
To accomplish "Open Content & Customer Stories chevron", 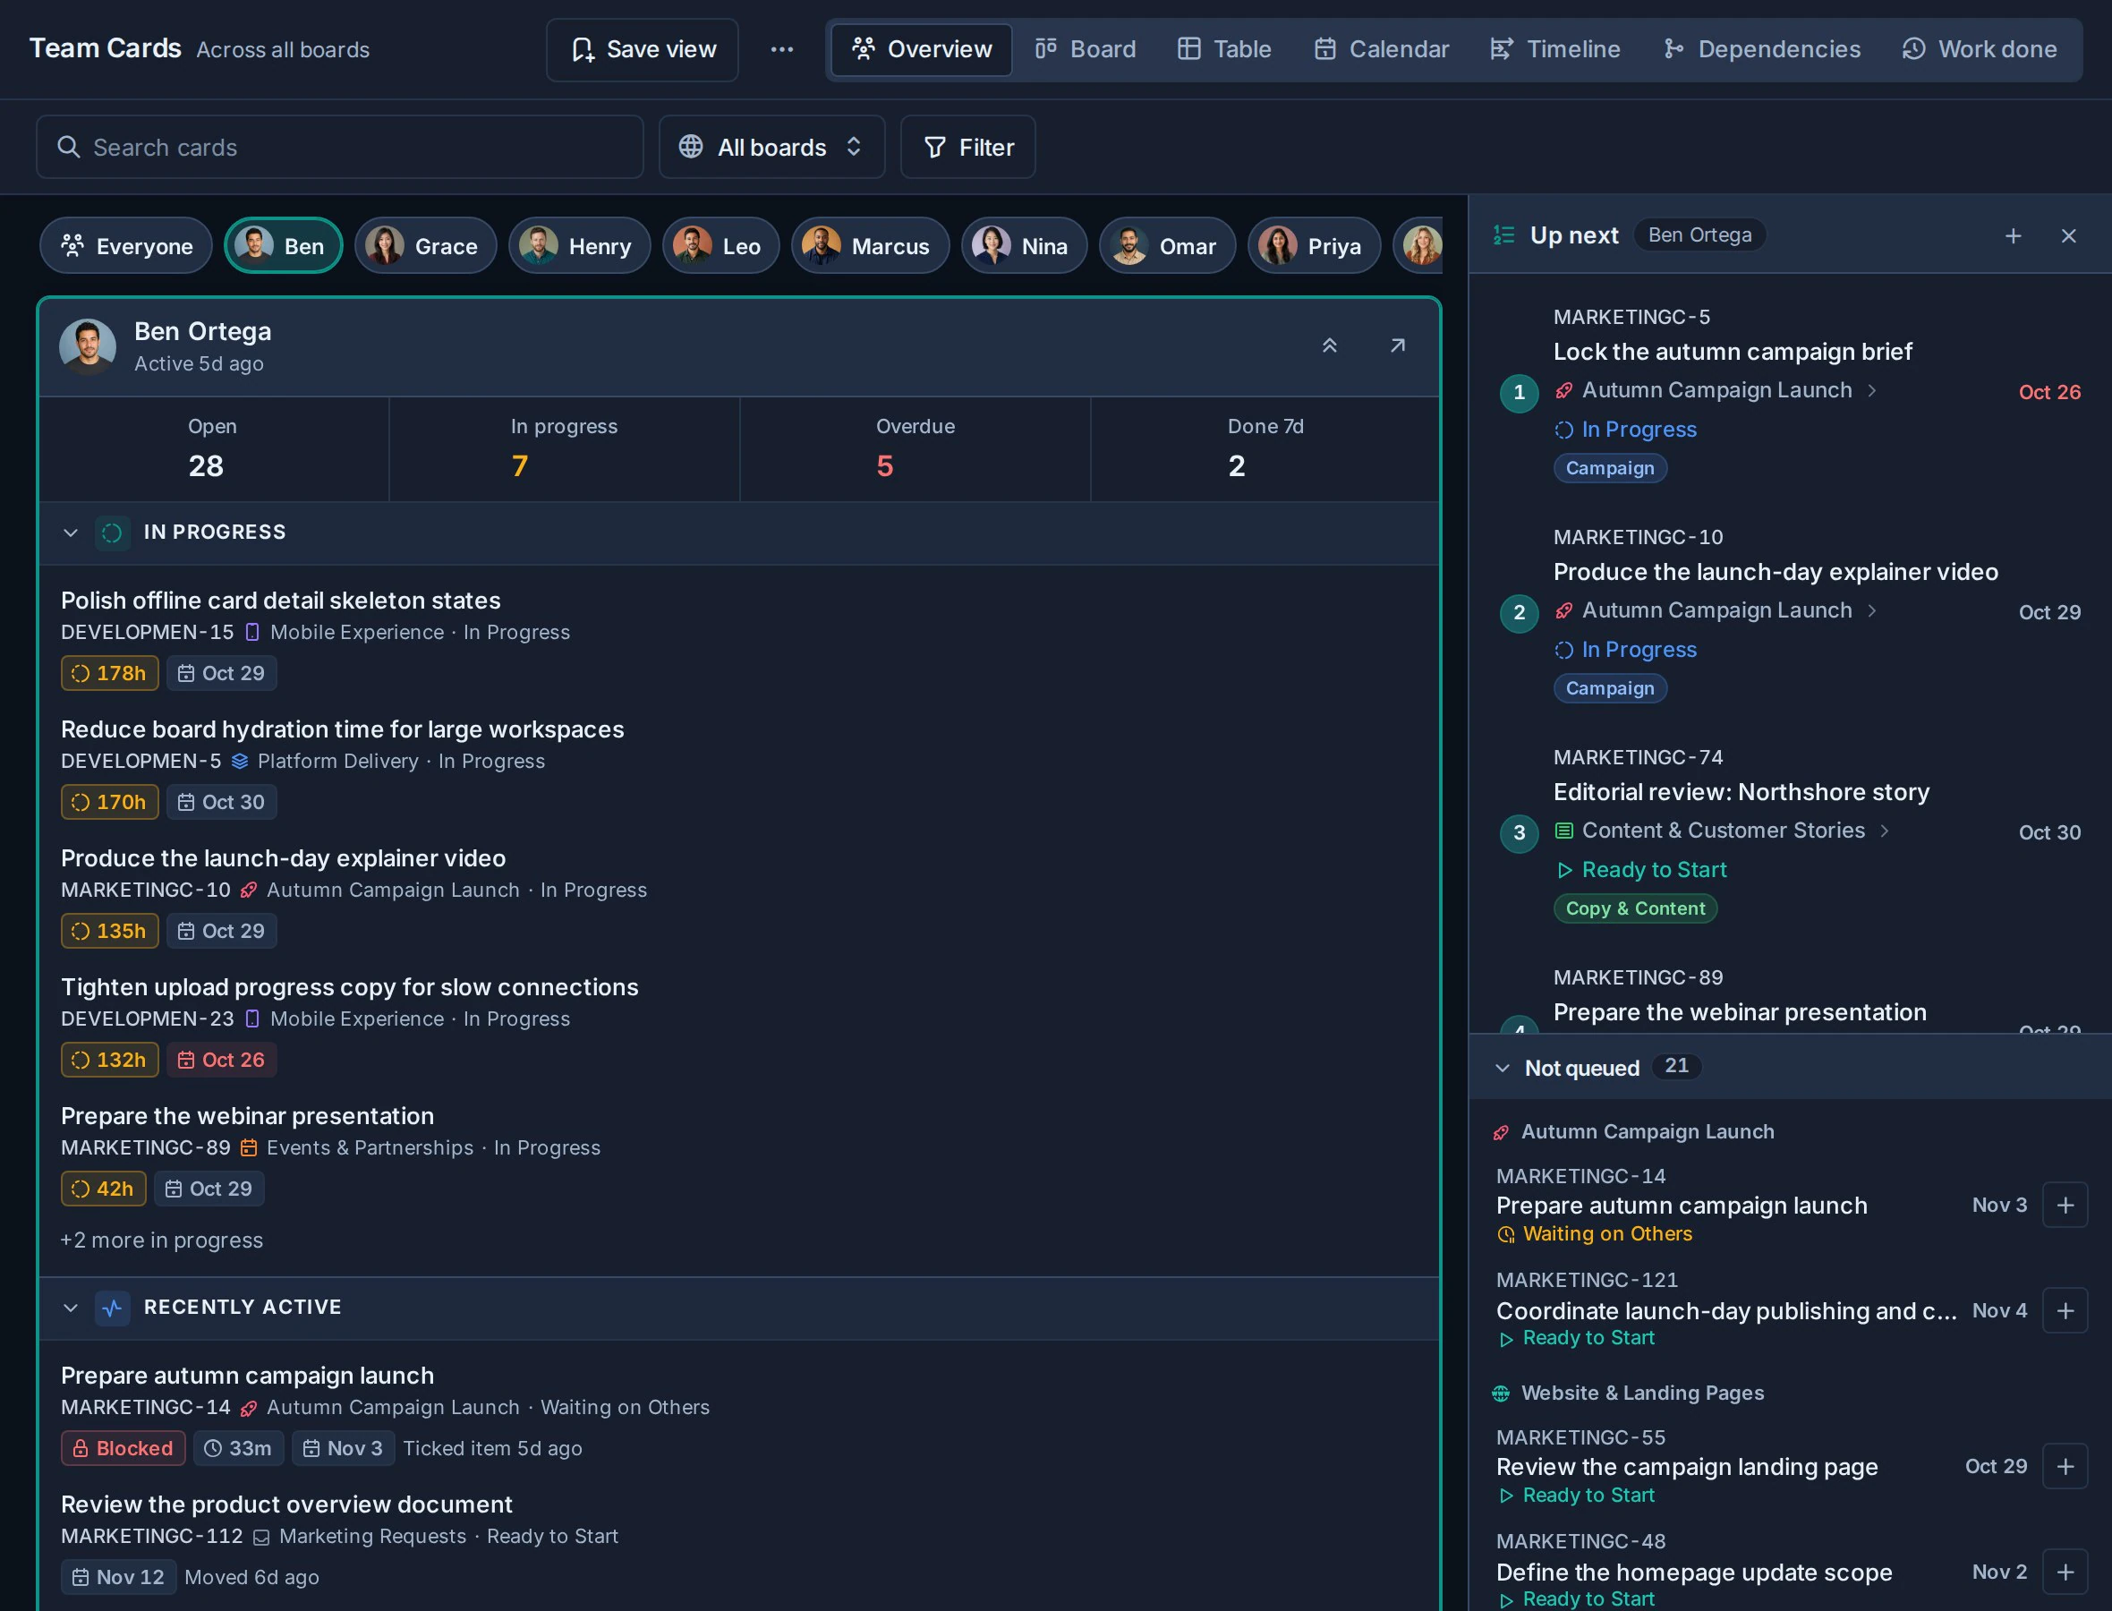I will tap(1885, 831).
